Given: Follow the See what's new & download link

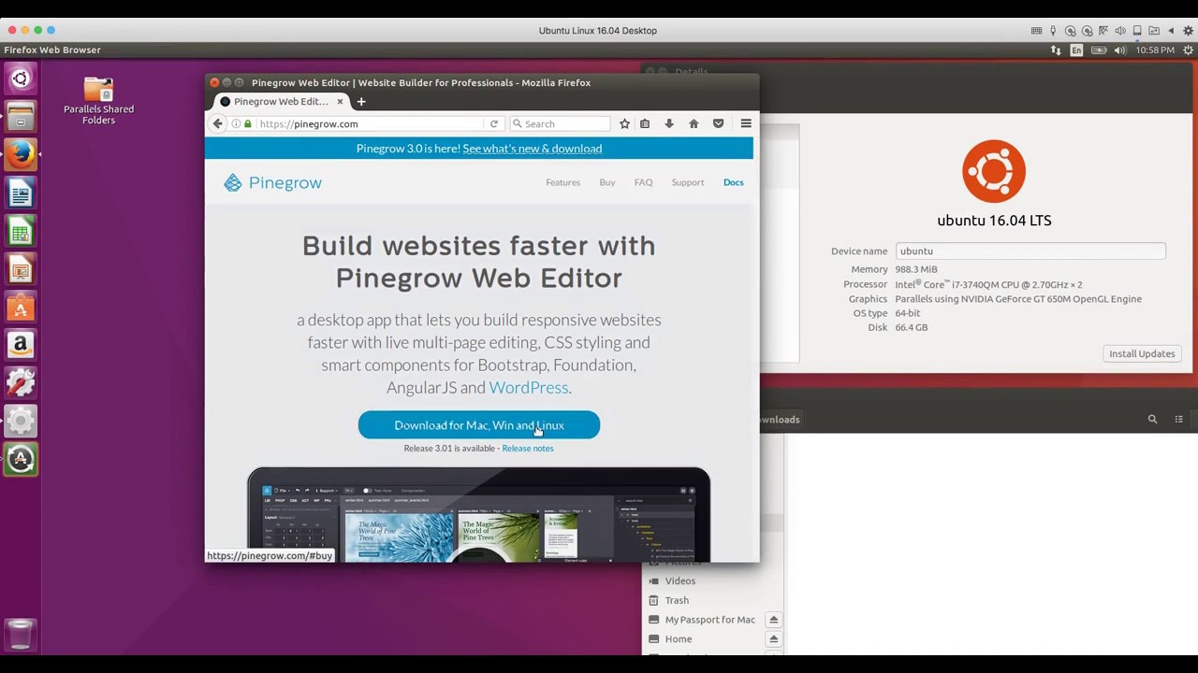Looking at the screenshot, I should point(532,149).
